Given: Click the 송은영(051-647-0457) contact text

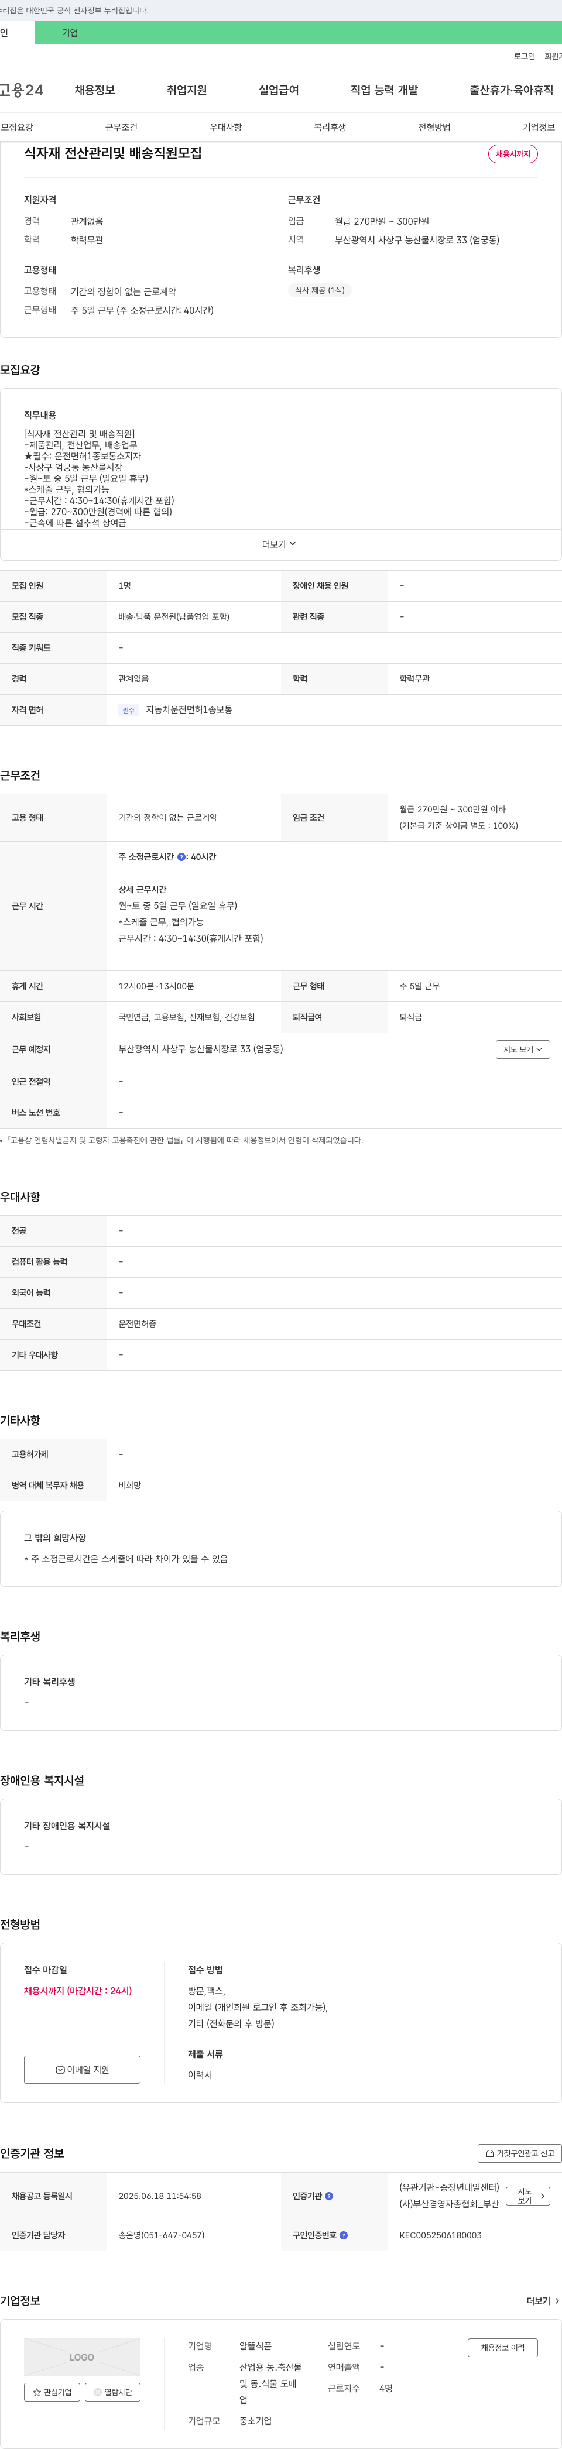Looking at the screenshot, I should pyautogui.click(x=162, y=2235).
